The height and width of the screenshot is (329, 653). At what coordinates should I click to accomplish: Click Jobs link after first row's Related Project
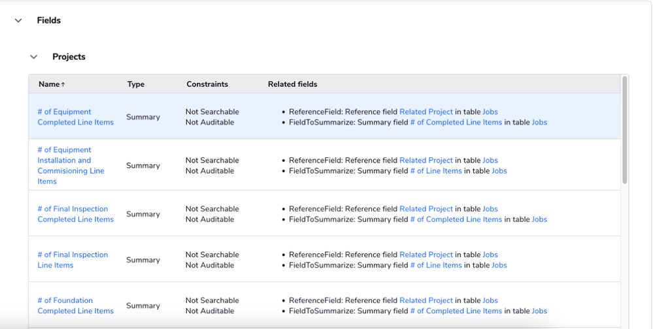[x=490, y=112]
